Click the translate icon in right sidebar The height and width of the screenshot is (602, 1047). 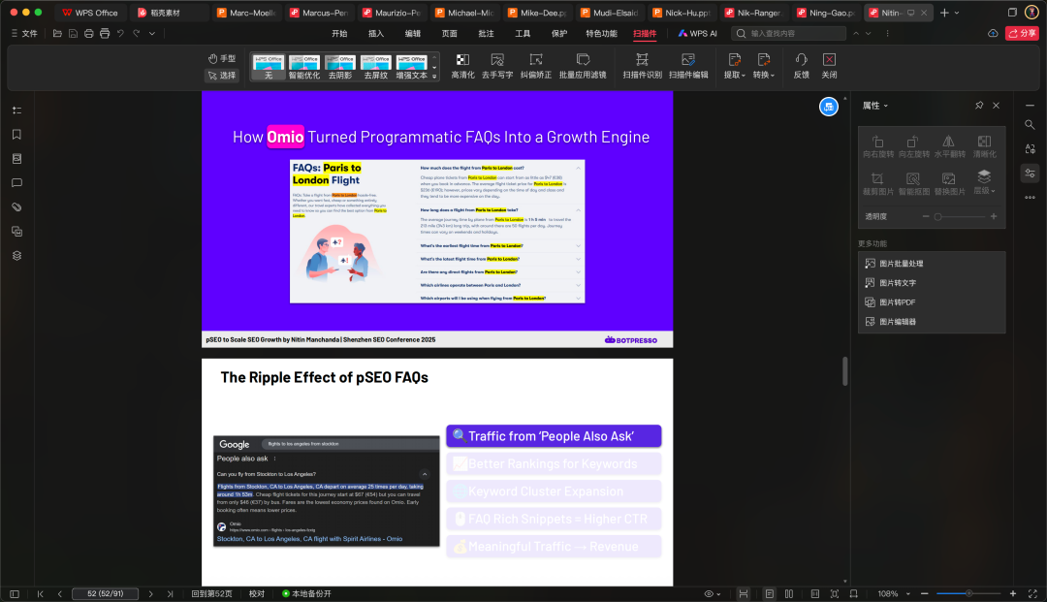[1030, 149]
